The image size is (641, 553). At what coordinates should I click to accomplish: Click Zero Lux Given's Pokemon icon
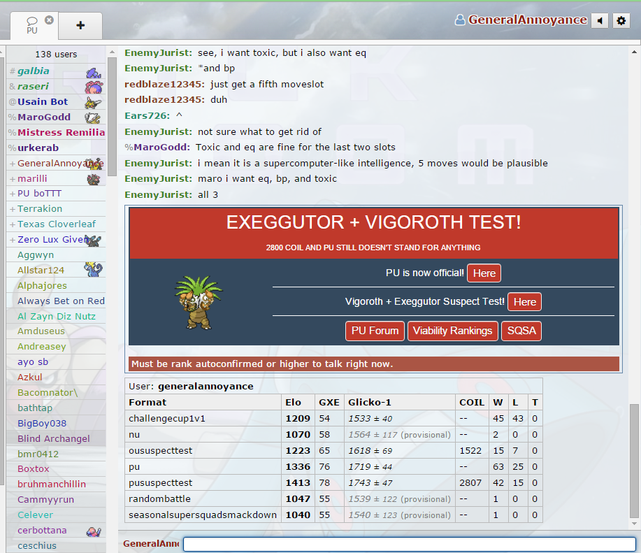point(94,240)
